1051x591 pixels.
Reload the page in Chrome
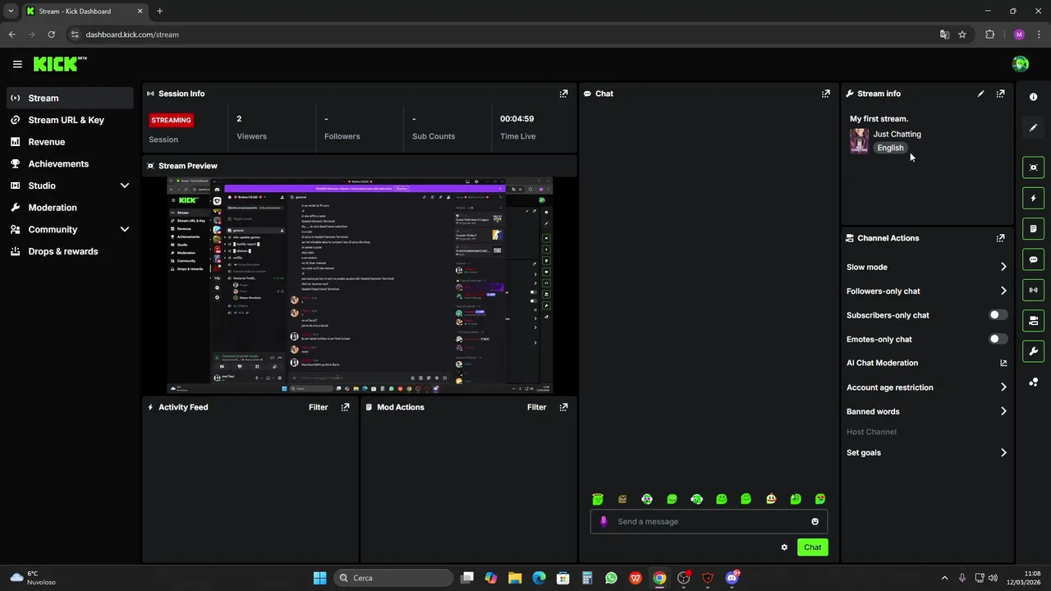51,34
